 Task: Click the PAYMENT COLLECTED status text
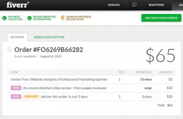(15, 18)
